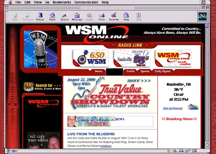Open the True Value Country Showdown banner

(x=109, y=94)
